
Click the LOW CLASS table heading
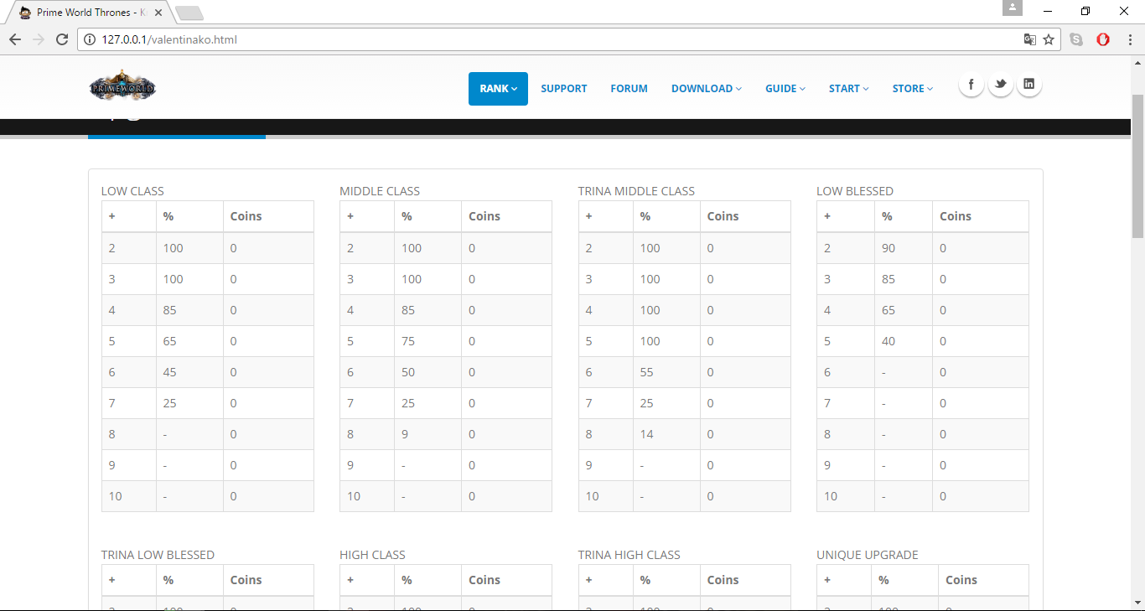coord(132,191)
